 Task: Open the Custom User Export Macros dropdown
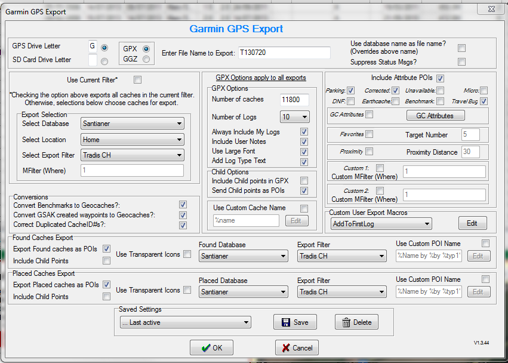(381, 224)
